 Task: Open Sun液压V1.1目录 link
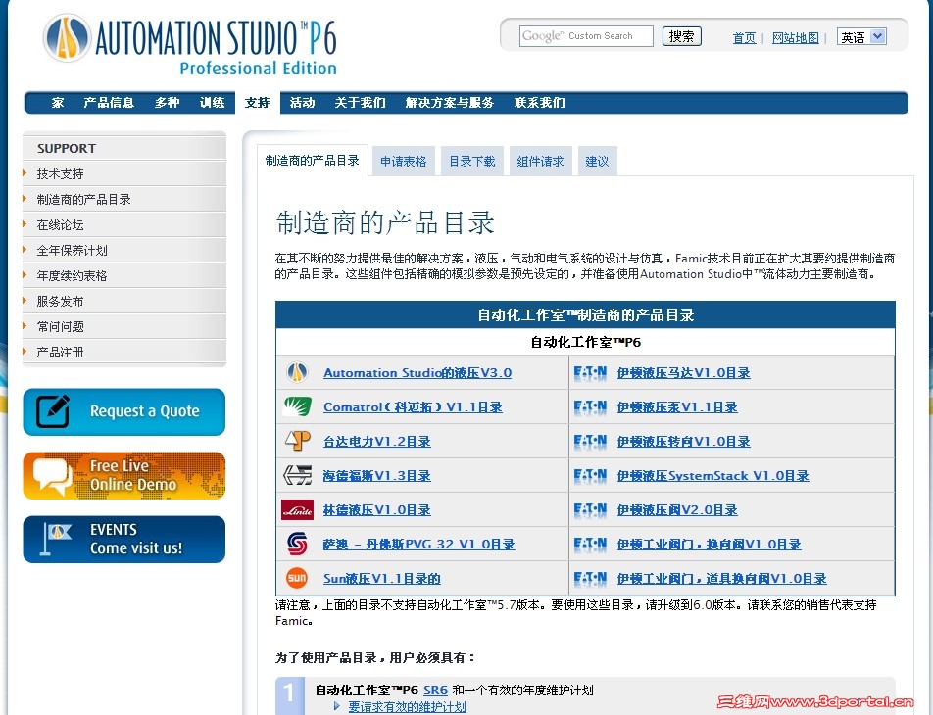click(382, 578)
